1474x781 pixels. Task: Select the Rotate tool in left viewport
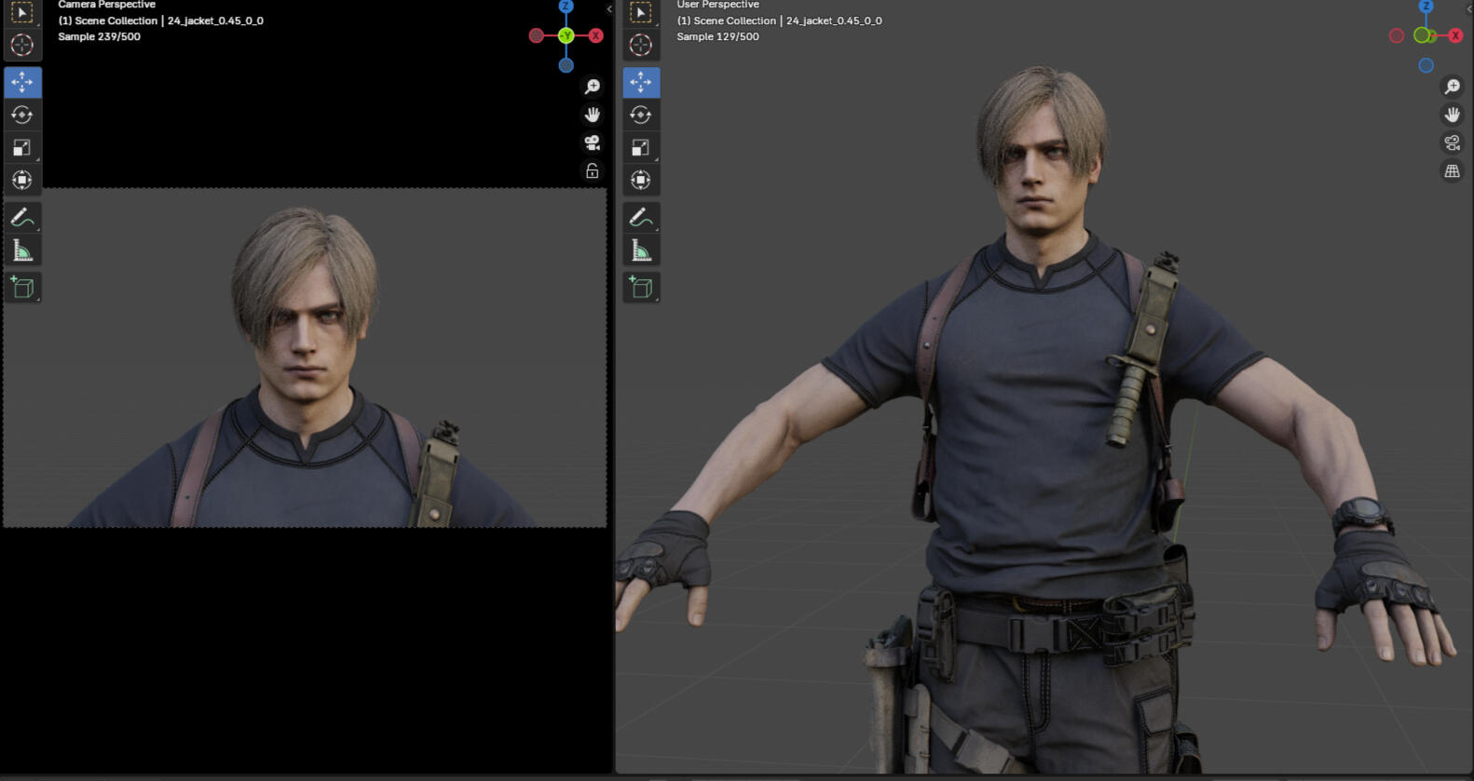(x=22, y=114)
